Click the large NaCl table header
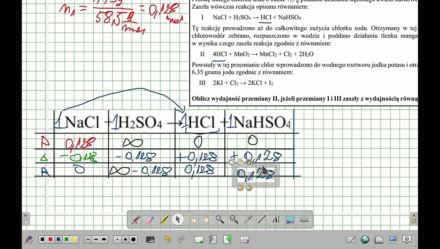Screen dimensions: 440x249 click(x=82, y=122)
